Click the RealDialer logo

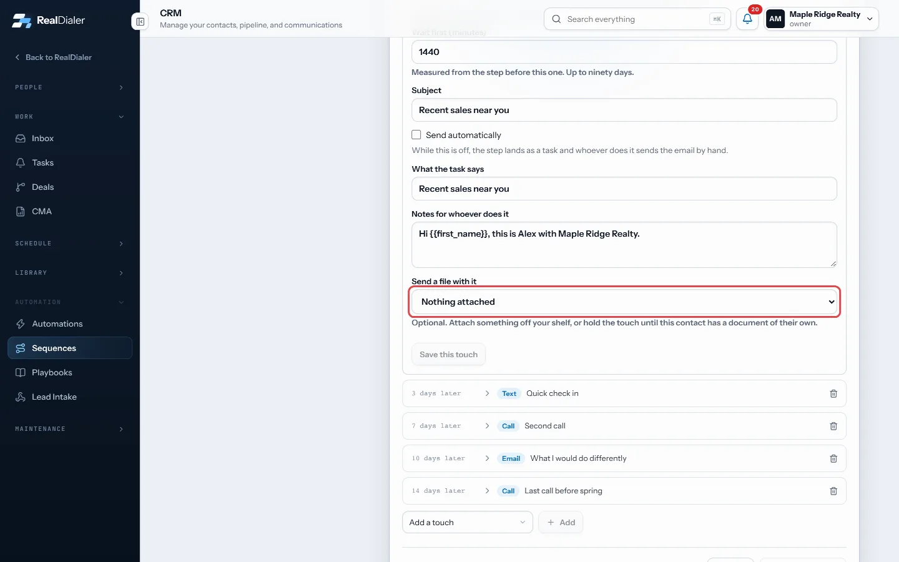(x=48, y=20)
